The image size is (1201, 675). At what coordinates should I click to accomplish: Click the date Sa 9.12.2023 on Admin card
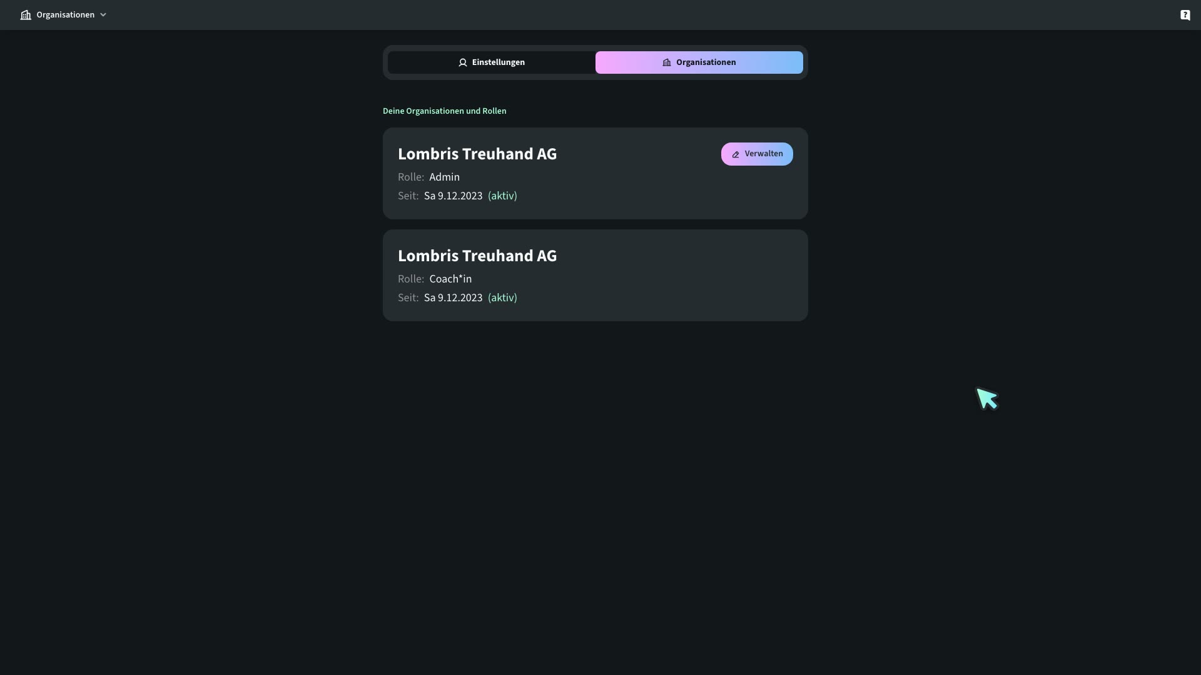(453, 196)
